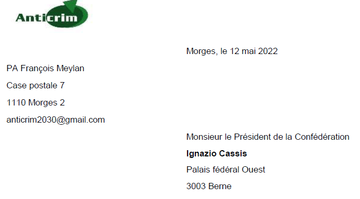Image resolution: width=360 pixels, height=199 pixels.
Task: Click the line 3003 Berne
Action: pyautogui.click(x=209, y=186)
